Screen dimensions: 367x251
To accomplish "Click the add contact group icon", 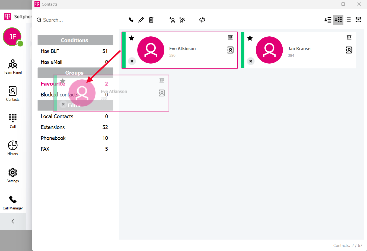I will click(182, 20).
